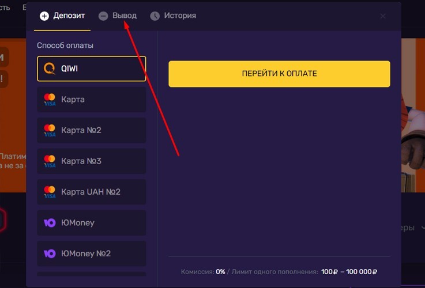Click the QIWI logo icon

50,69
